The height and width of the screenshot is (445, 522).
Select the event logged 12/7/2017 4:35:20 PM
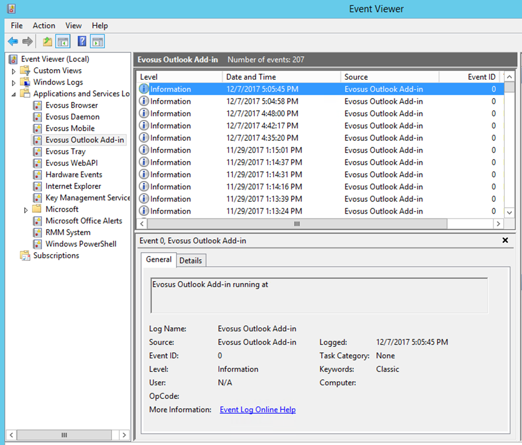tap(321, 138)
